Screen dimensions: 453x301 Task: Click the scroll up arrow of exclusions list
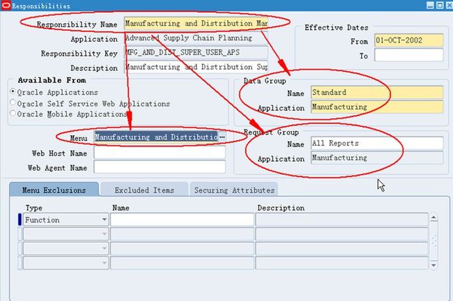tap(433, 217)
